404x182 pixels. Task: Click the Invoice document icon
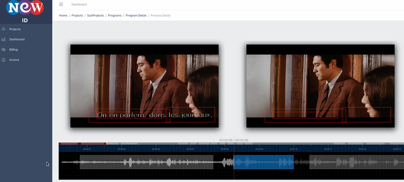(x=3, y=60)
